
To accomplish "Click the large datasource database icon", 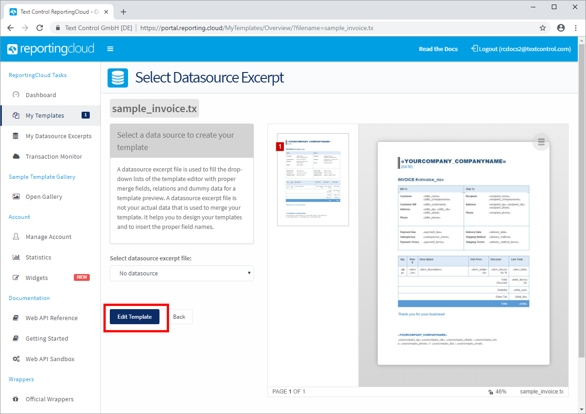I will pos(118,77).
